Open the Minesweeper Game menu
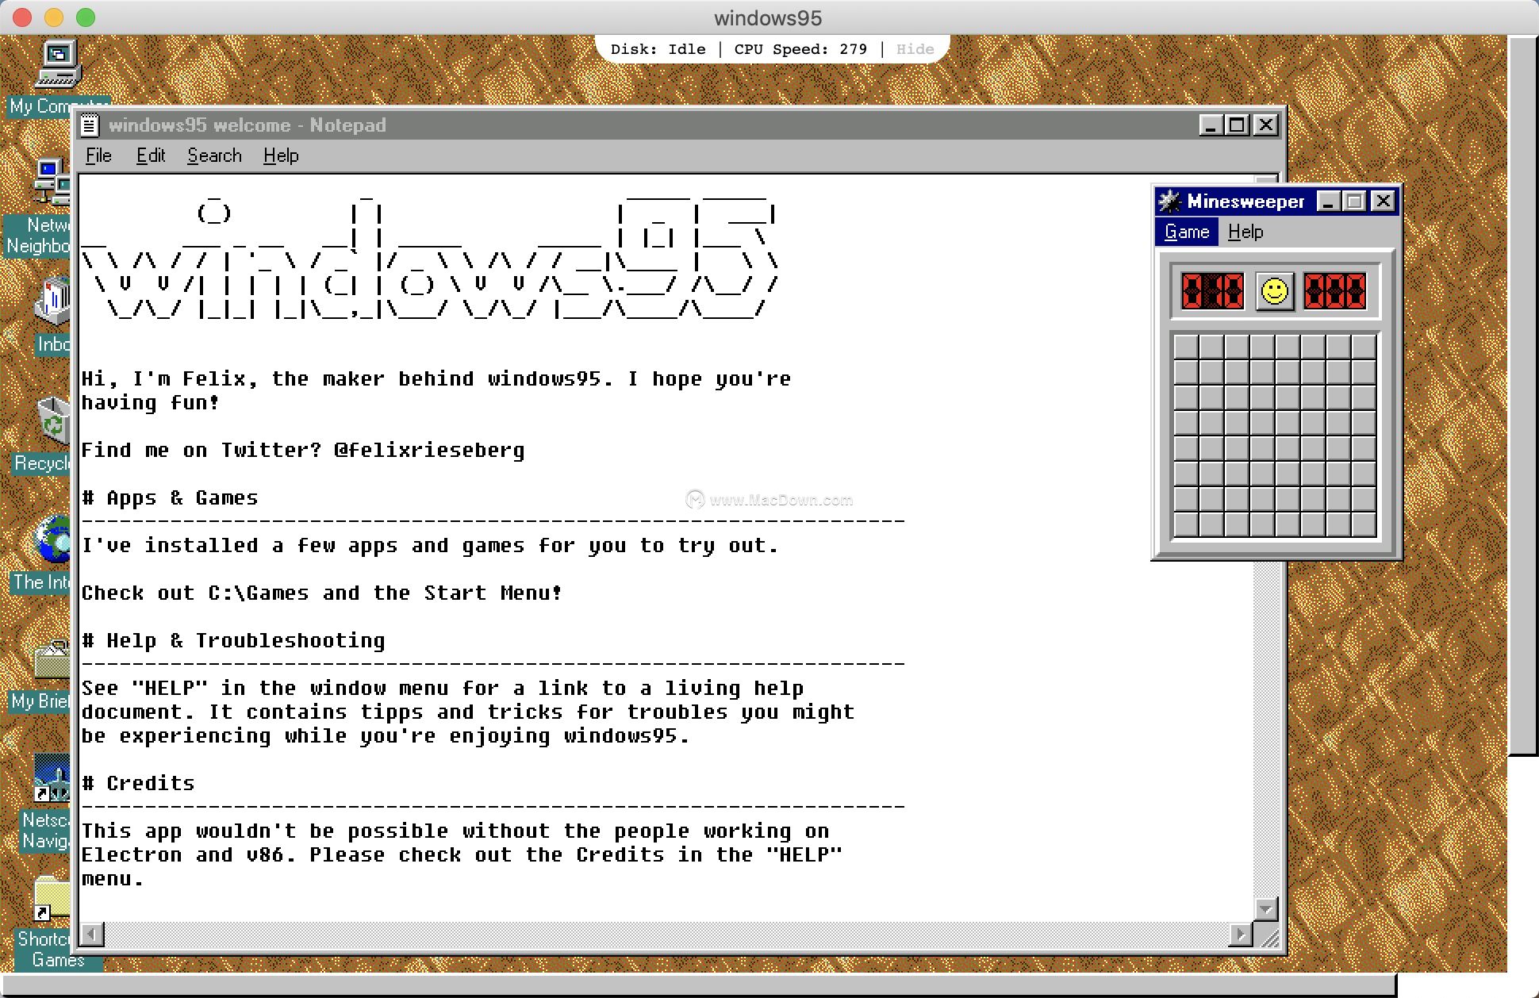Screen dimensions: 1539x998 click(1187, 232)
